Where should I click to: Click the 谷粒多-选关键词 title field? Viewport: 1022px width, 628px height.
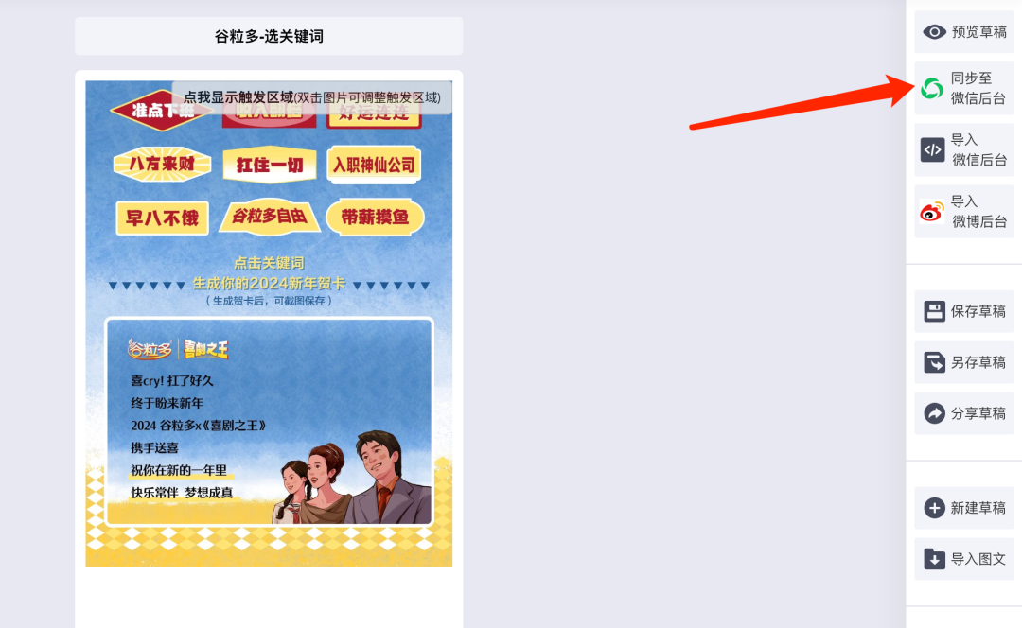point(269,37)
